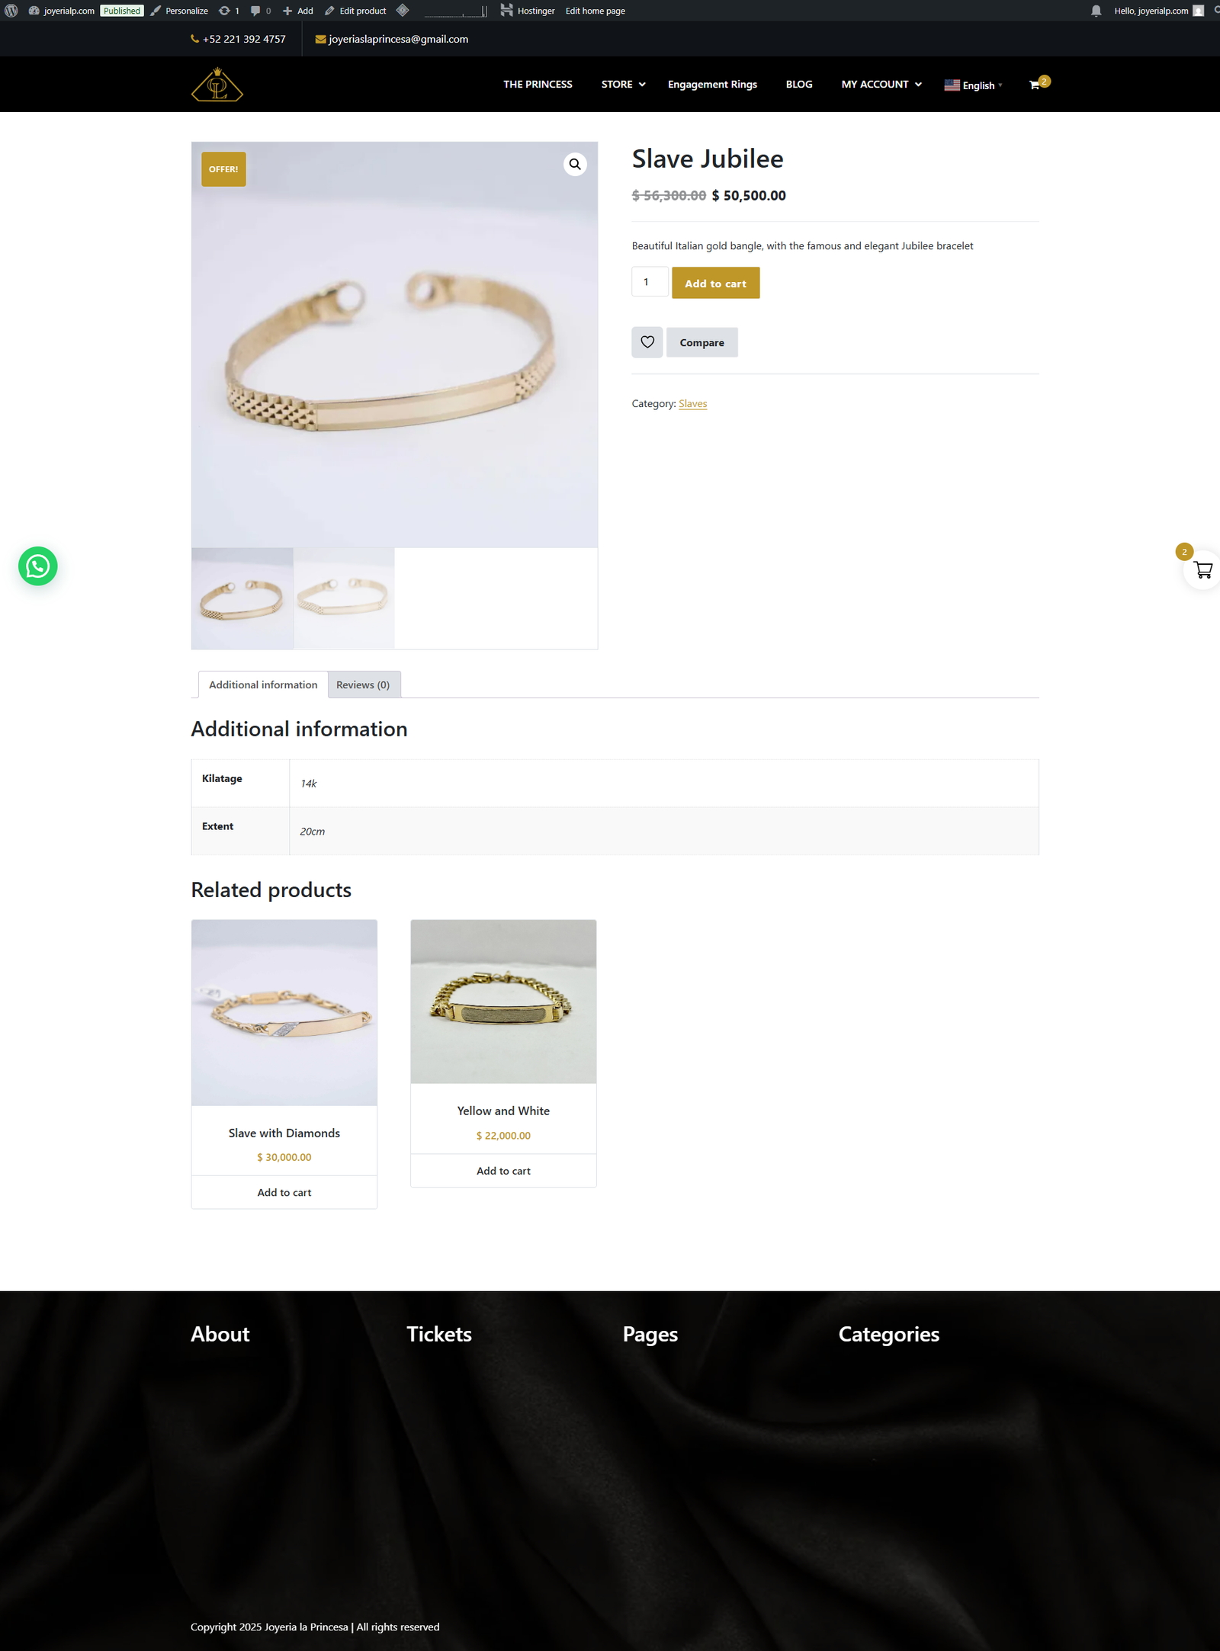This screenshot has width=1220, height=1651.
Task: Open the comments icon in admin bar
Action: coord(261,11)
